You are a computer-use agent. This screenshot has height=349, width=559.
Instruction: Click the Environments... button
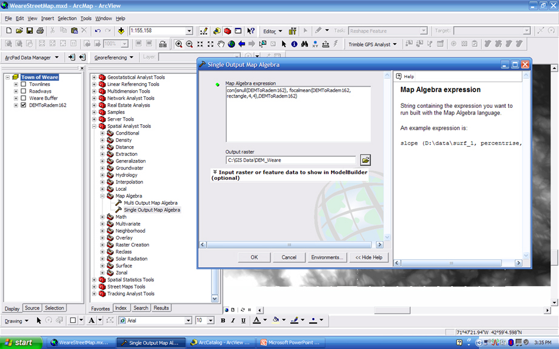[327, 258]
